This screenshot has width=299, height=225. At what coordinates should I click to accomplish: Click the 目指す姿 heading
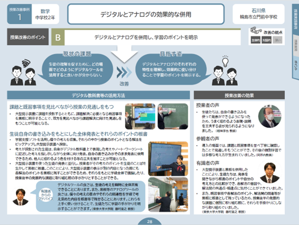(x=171, y=54)
